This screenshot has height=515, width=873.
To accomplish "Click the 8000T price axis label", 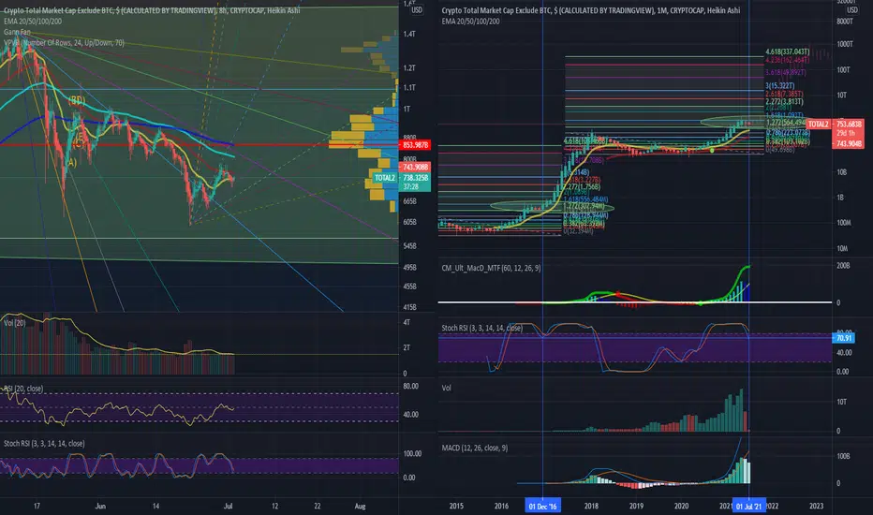I will (x=845, y=22).
